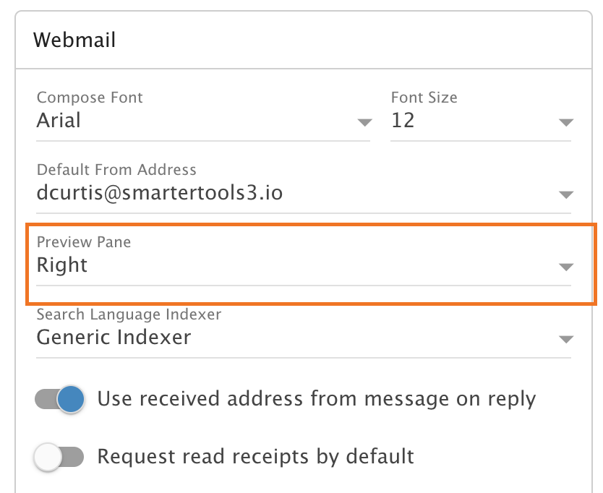
Task: Click the Webmail section header
Action: (x=74, y=40)
